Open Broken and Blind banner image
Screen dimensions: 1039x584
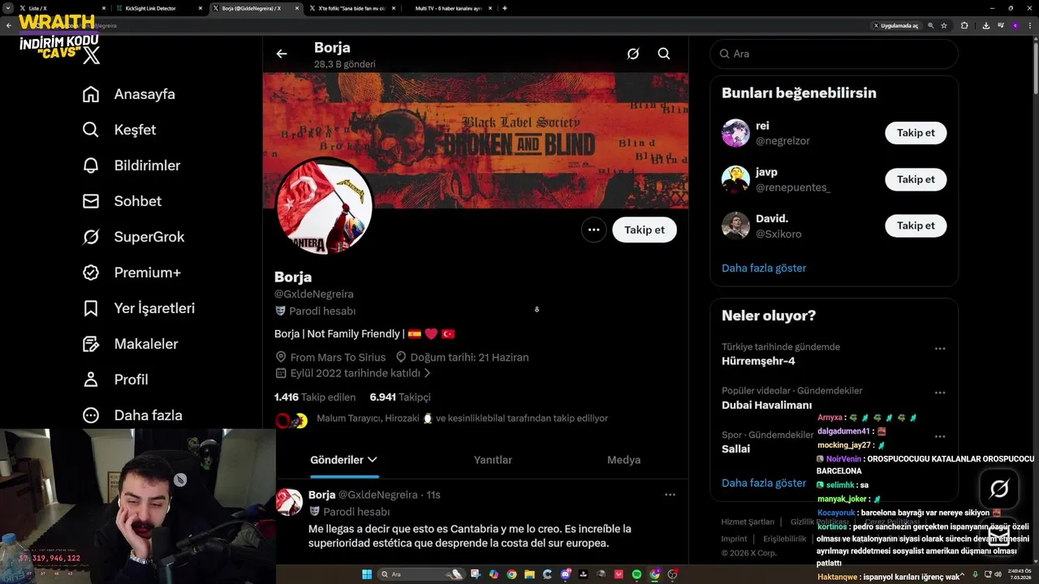click(476, 140)
